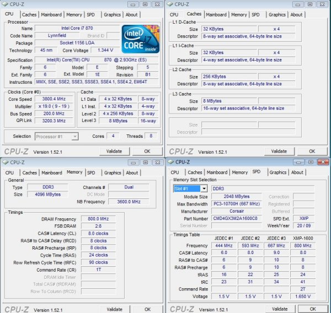Close the top-left CPU window
Screen dimensions: 331x313
[x=157, y=4]
